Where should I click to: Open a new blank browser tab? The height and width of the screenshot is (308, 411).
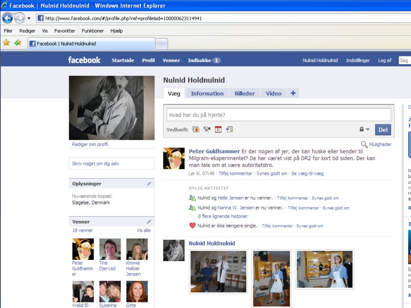click(161, 44)
